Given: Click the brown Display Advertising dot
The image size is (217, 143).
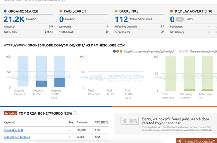Looking at the screenshot, I should (x=172, y=11).
